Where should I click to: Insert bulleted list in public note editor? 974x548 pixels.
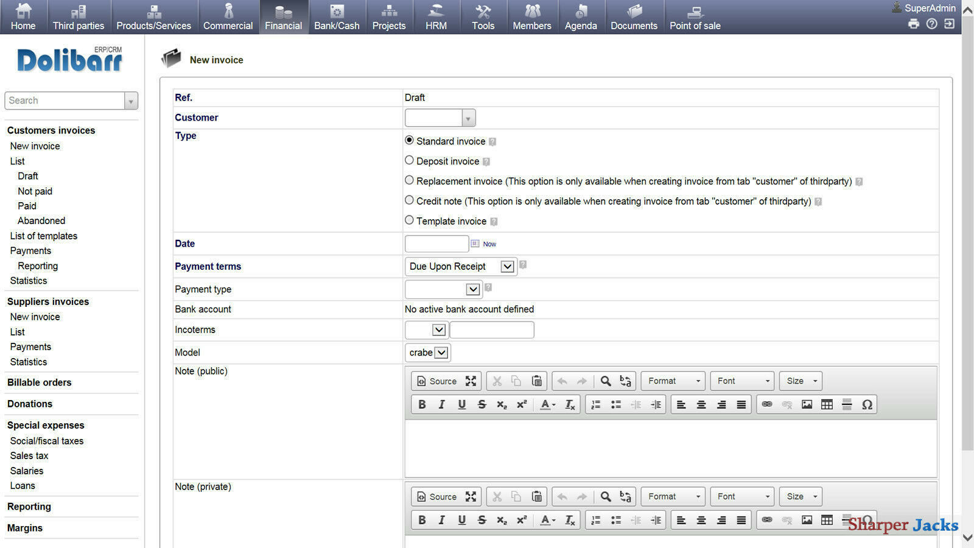tap(616, 404)
